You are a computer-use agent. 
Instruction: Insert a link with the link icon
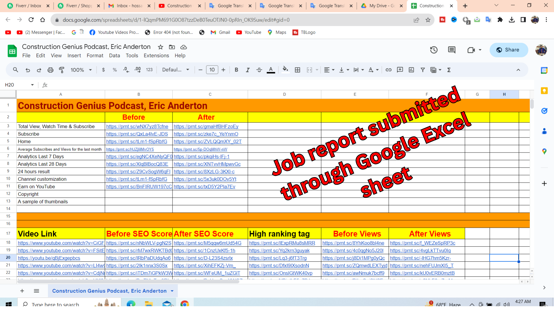tap(389, 70)
